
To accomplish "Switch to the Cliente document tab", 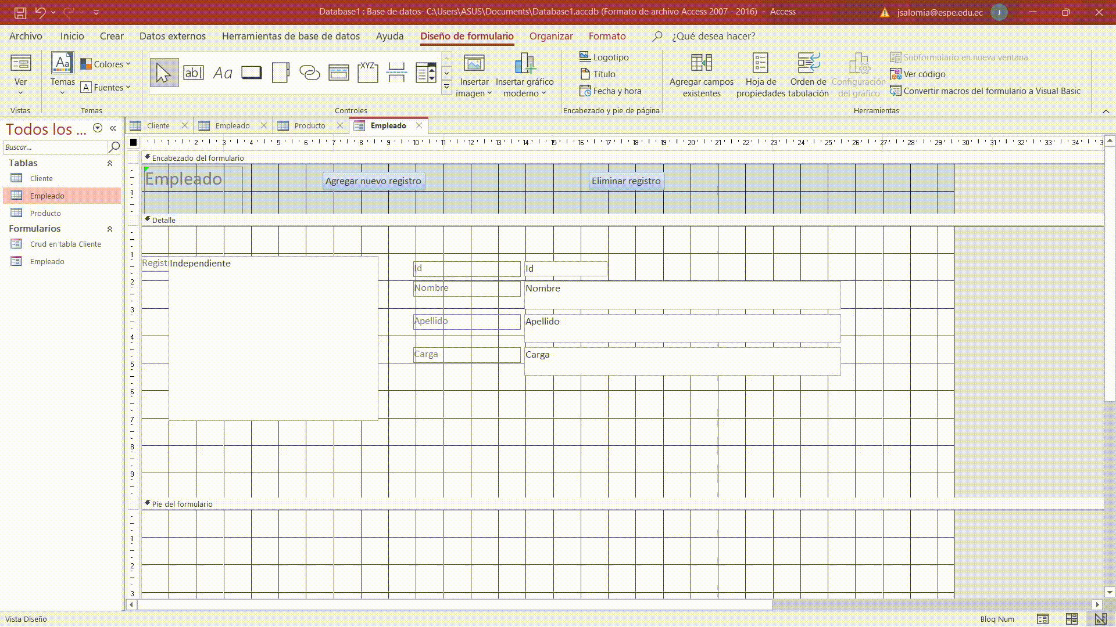I will click(158, 126).
